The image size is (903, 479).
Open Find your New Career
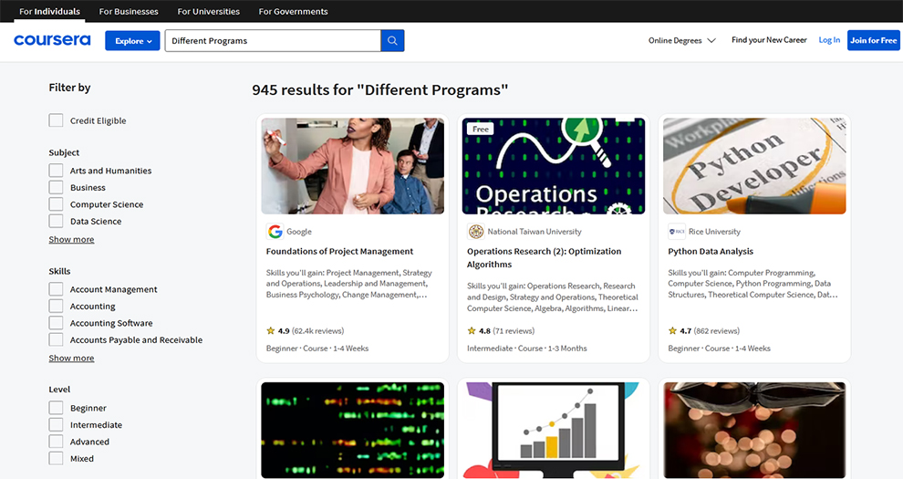point(769,40)
